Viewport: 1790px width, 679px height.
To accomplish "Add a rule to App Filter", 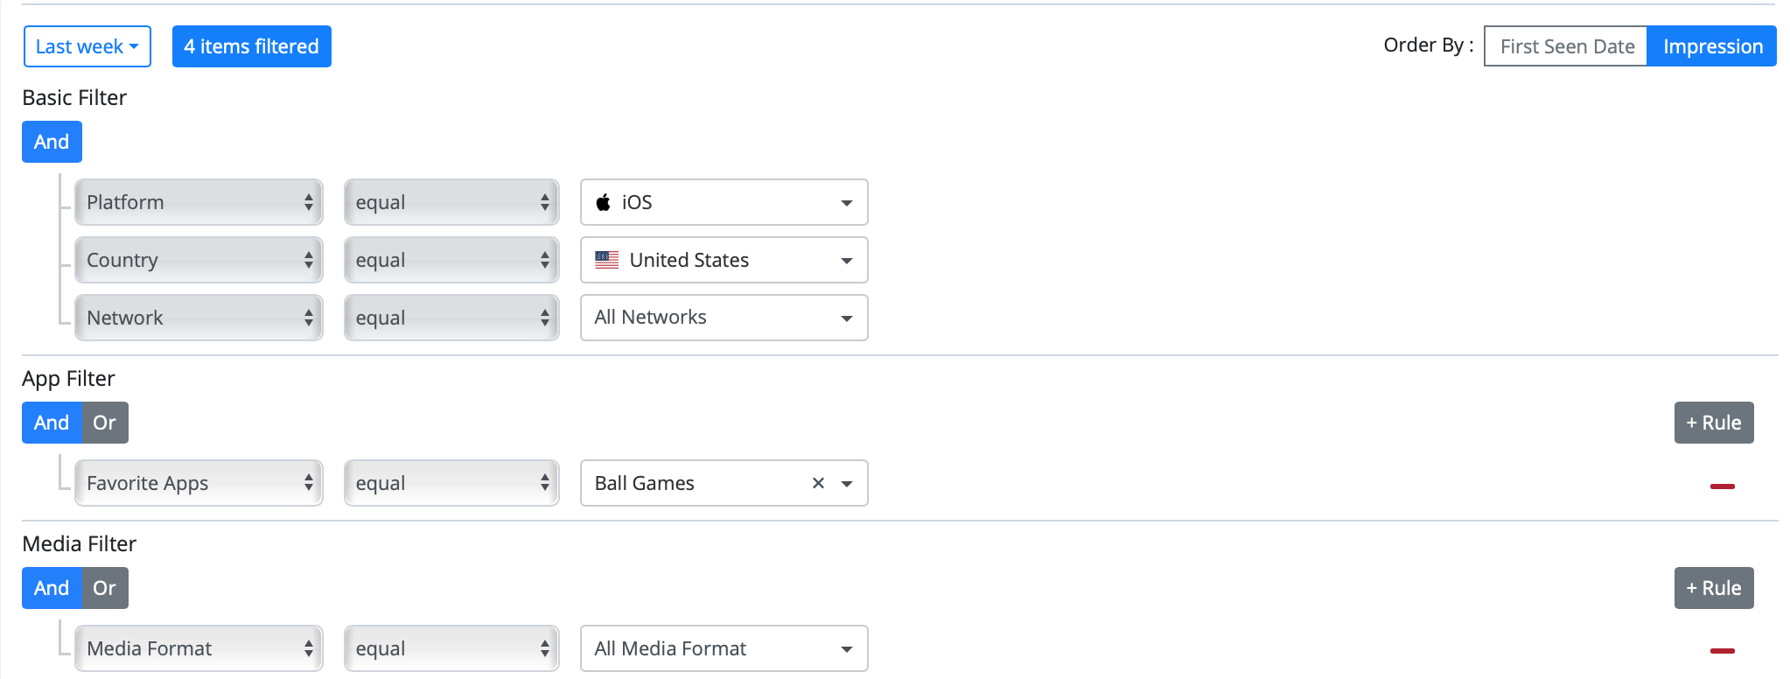I will [x=1714, y=423].
